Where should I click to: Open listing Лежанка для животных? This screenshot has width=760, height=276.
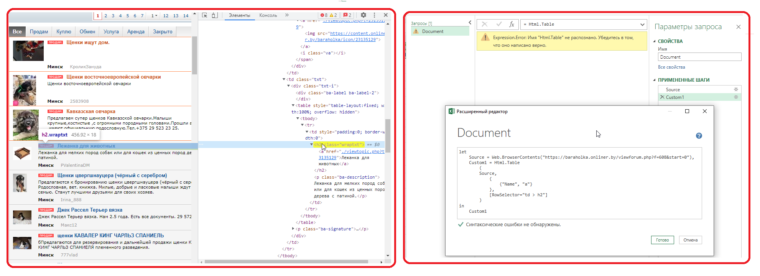tap(86, 146)
